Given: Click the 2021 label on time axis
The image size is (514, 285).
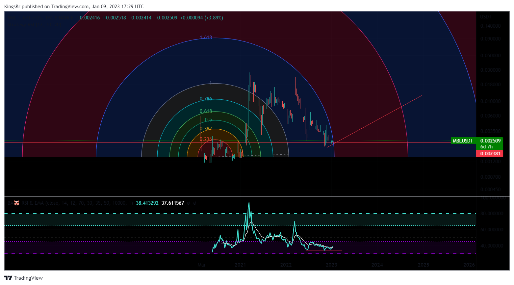Looking at the screenshot, I should (x=241, y=265).
